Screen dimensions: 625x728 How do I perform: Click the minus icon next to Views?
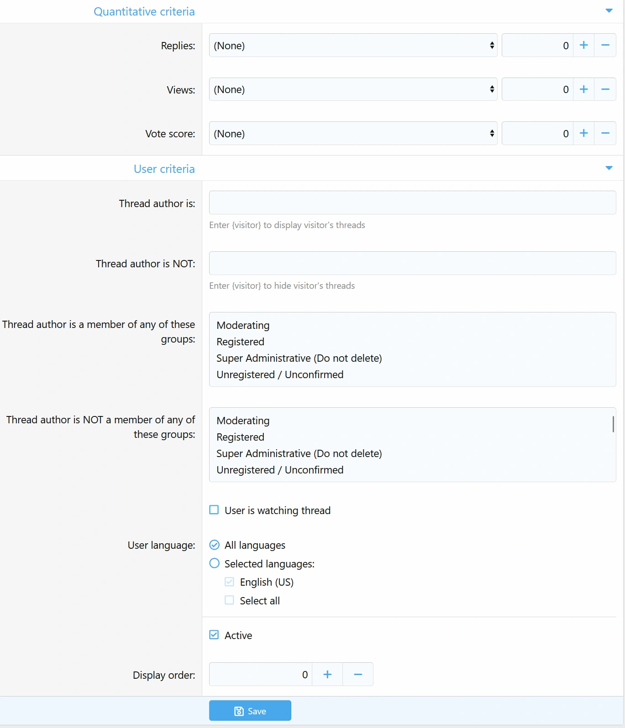click(x=605, y=89)
